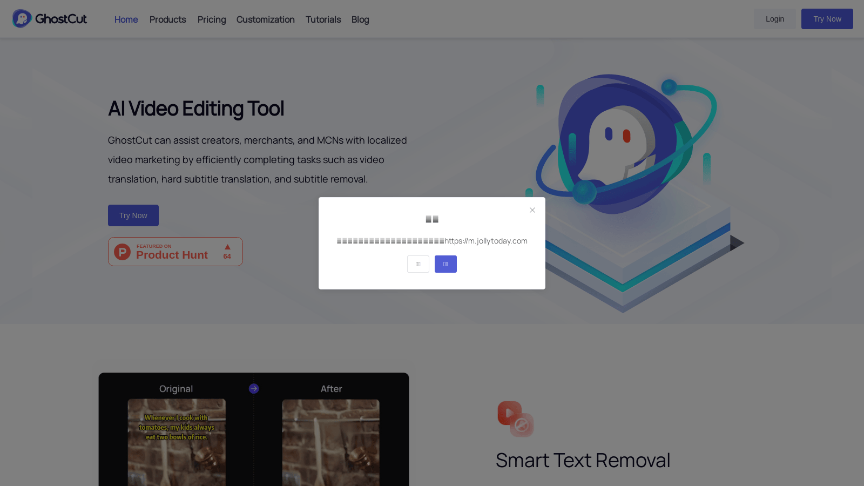Click the Login button
The width and height of the screenshot is (864, 486).
(x=774, y=19)
